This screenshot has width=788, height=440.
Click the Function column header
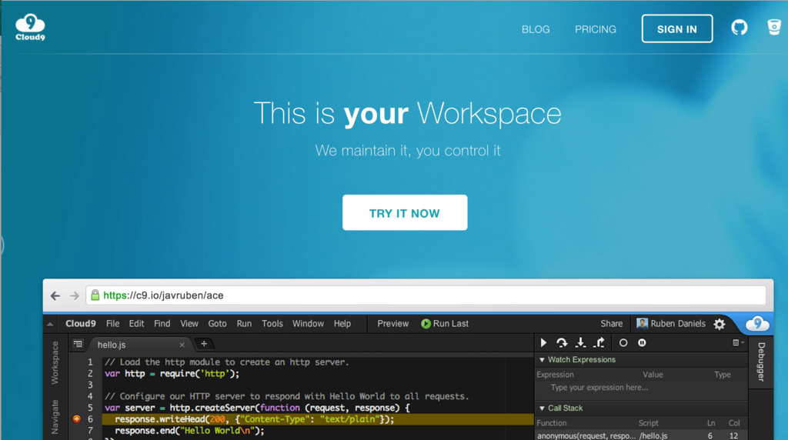pyautogui.click(x=551, y=423)
